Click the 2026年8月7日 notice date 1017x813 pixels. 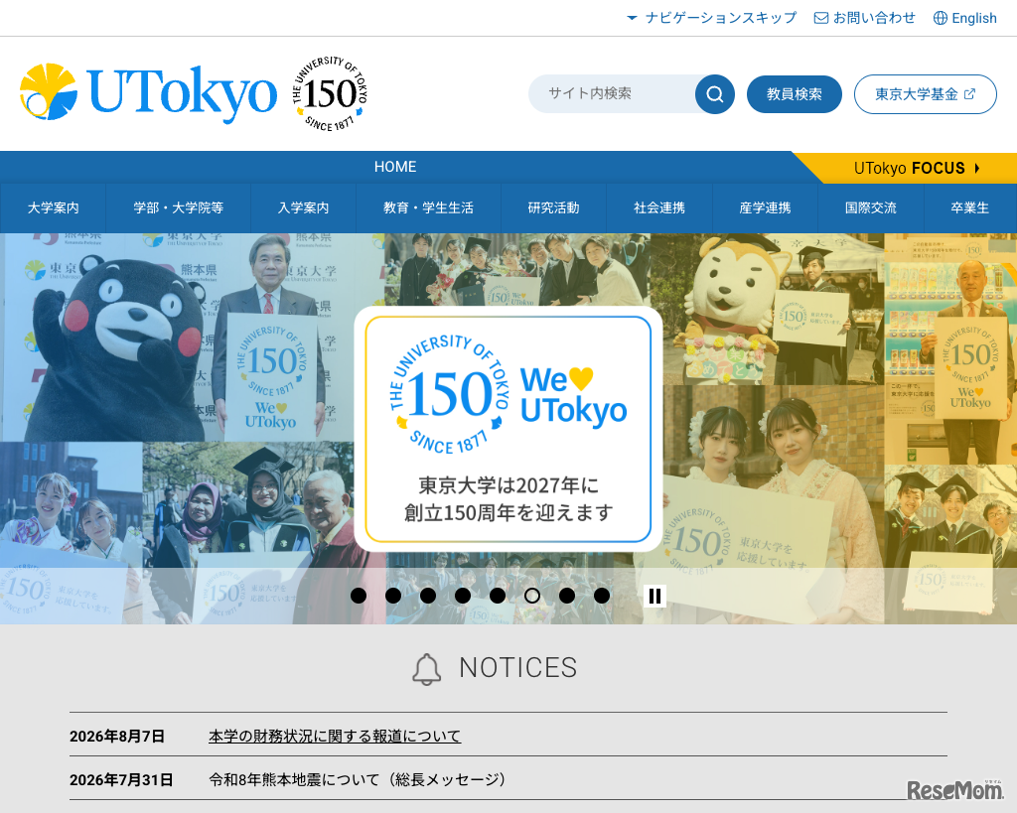pos(117,737)
